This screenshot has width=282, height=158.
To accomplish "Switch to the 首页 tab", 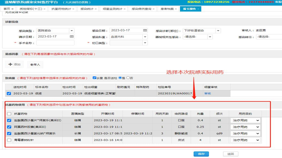I will pos(7,9).
